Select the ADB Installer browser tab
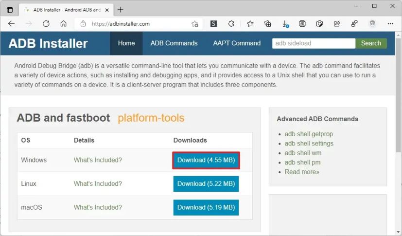Viewport: 402px width, 236px height. 66,10
